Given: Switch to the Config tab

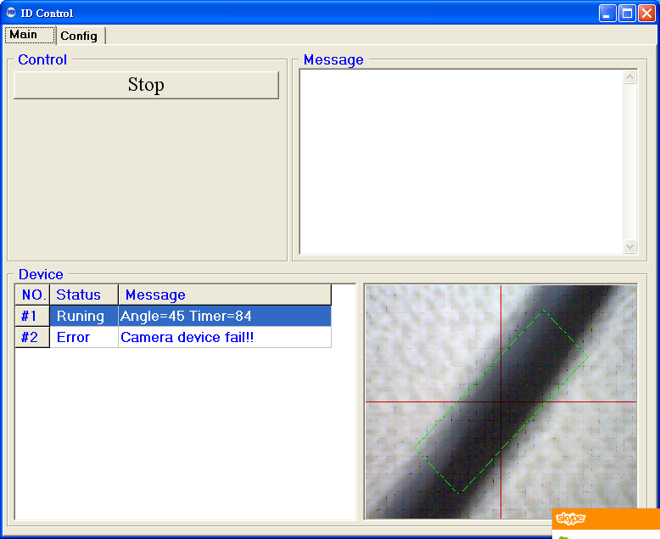Looking at the screenshot, I should point(79,36).
